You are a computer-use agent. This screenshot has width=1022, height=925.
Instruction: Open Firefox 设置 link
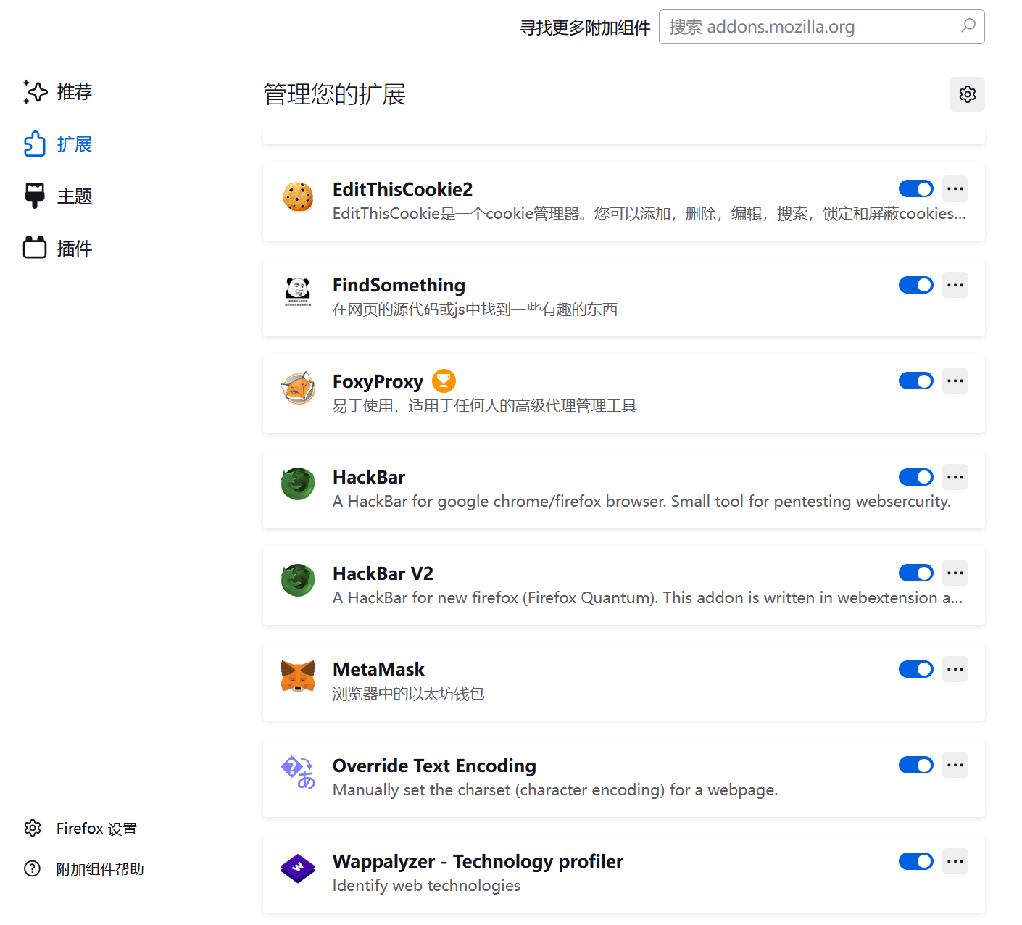point(80,828)
